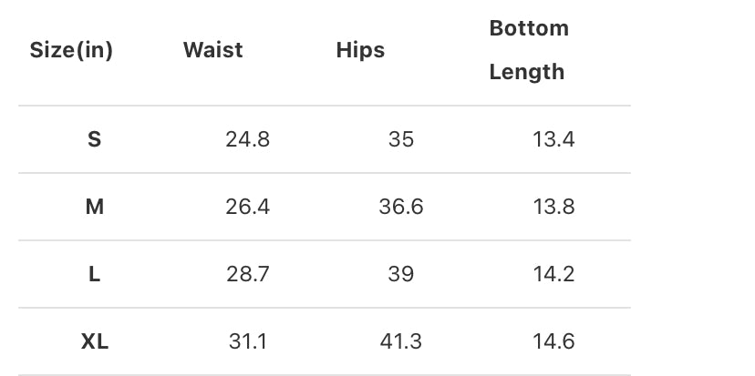Click waist value 26.4 for size M
The height and width of the screenshot is (376, 755).
[247, 207]
